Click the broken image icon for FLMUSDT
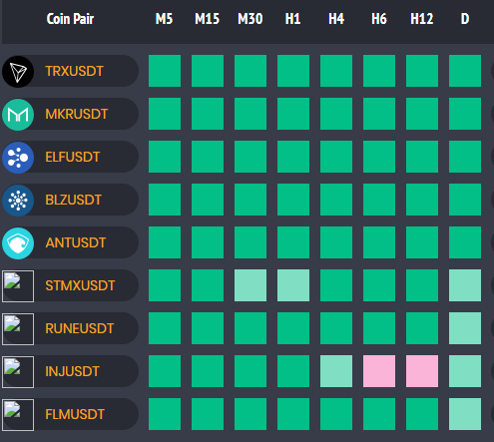The image size is (494, 442). point(18,415)
